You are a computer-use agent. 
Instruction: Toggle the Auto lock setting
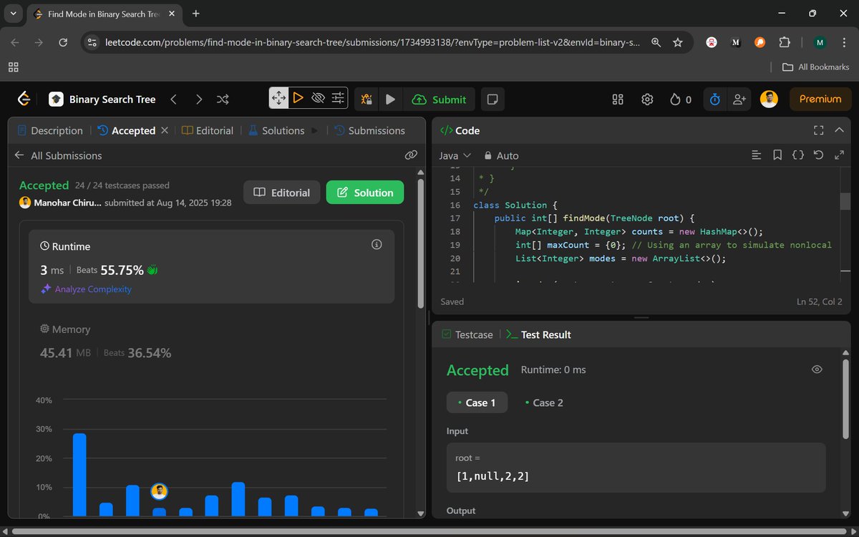tap(501, 155)
